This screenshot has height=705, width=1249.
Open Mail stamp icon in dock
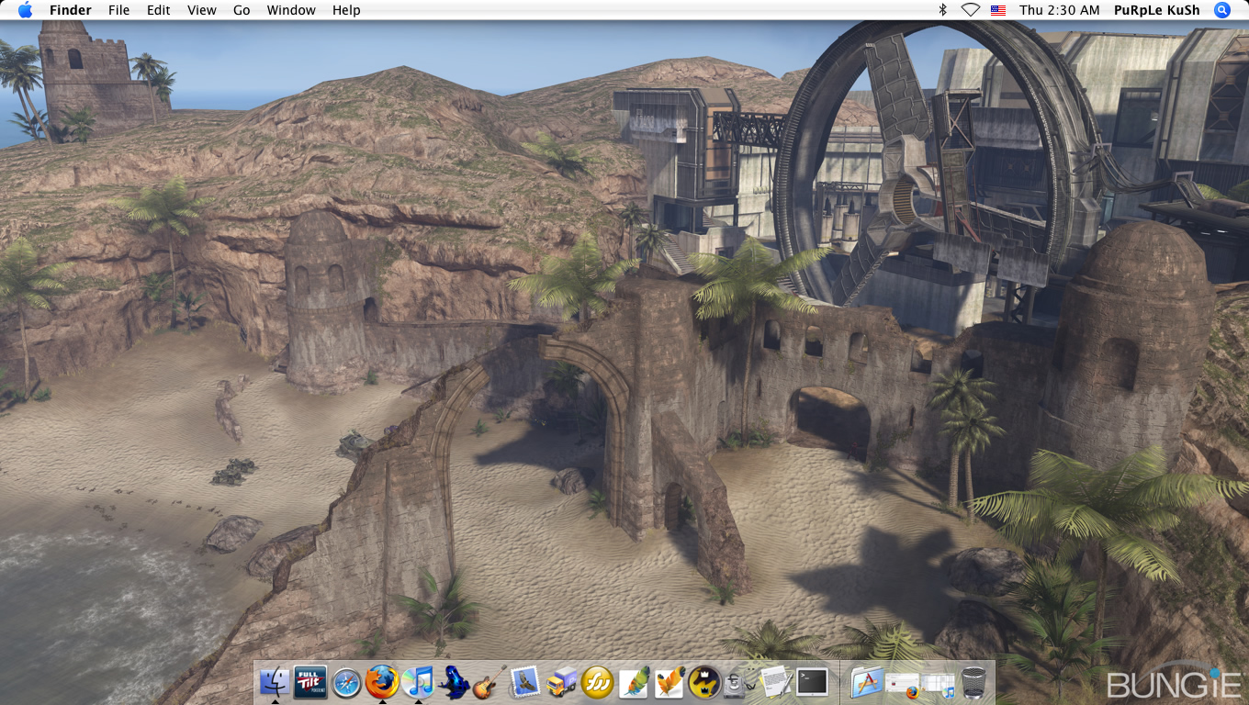[x=525, y=682]
